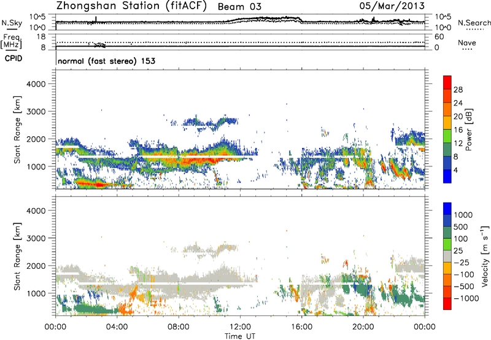Click 'normal (fast stereo) 153' text
491x340 pixels.
click(106, 61)
